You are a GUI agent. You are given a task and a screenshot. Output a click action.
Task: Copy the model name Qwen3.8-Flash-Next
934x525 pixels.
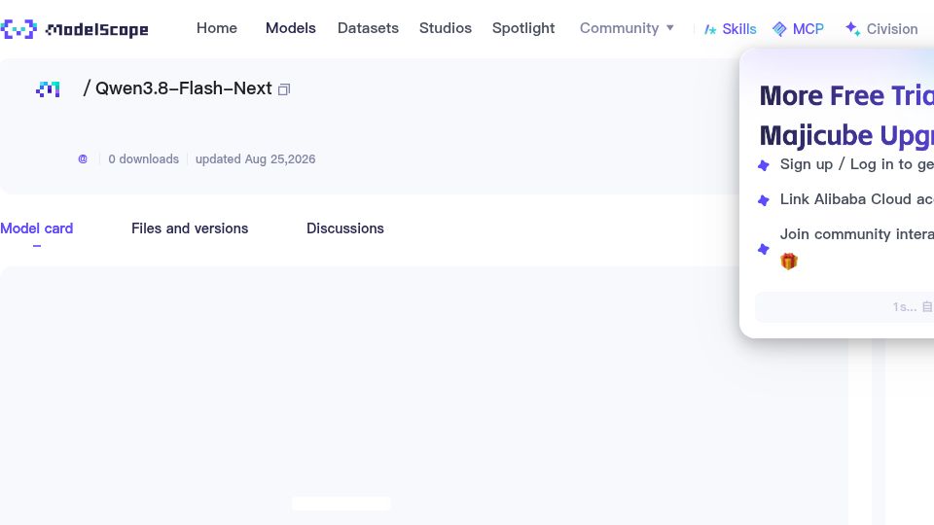tap(284, 89)
